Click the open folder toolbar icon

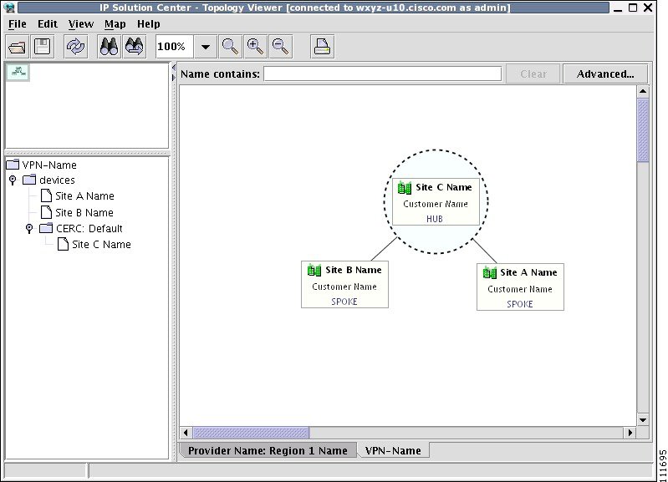[17, 47]
